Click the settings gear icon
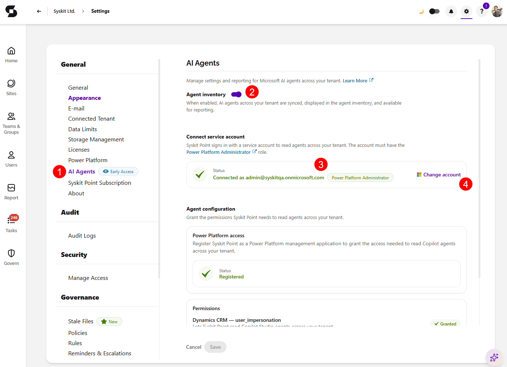This screenshot has width=507, height=367. (467, 11)
